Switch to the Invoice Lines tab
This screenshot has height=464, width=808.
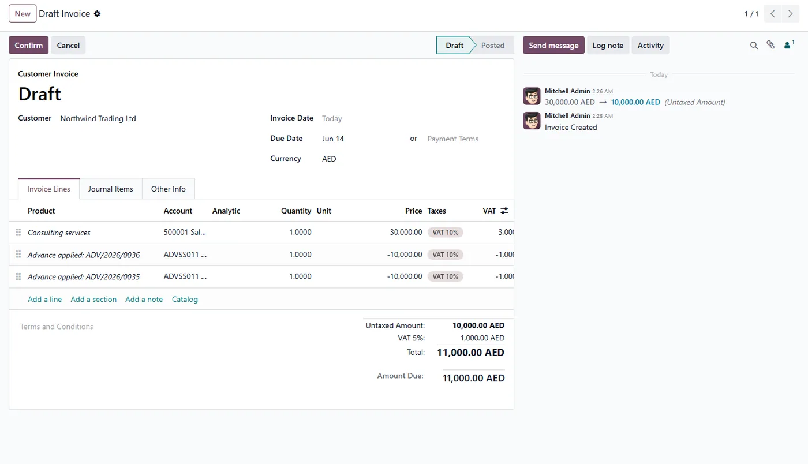coord(48,189)
